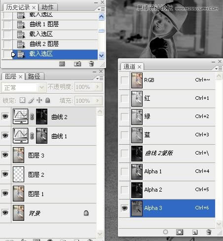Click the lock all icon in Layers
The width and height of the screenshot is (223, 241).
tap(48, 100)
